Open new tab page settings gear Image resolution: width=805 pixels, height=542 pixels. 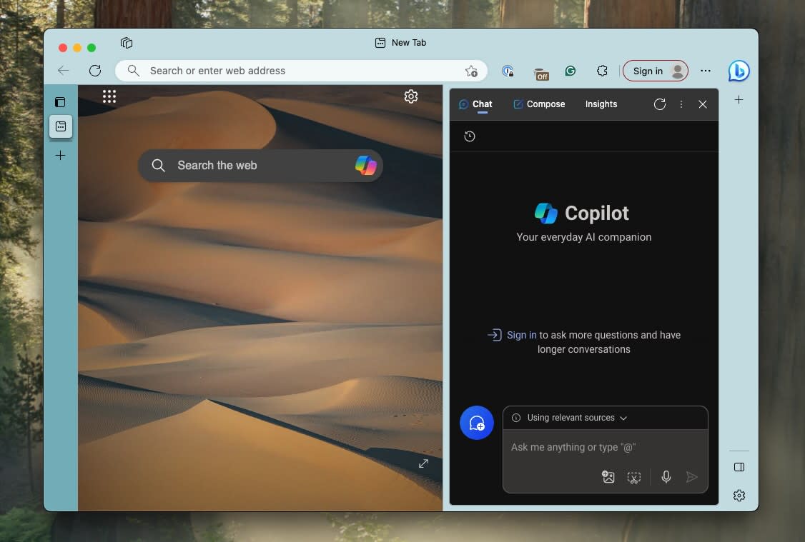click(410, 96)
